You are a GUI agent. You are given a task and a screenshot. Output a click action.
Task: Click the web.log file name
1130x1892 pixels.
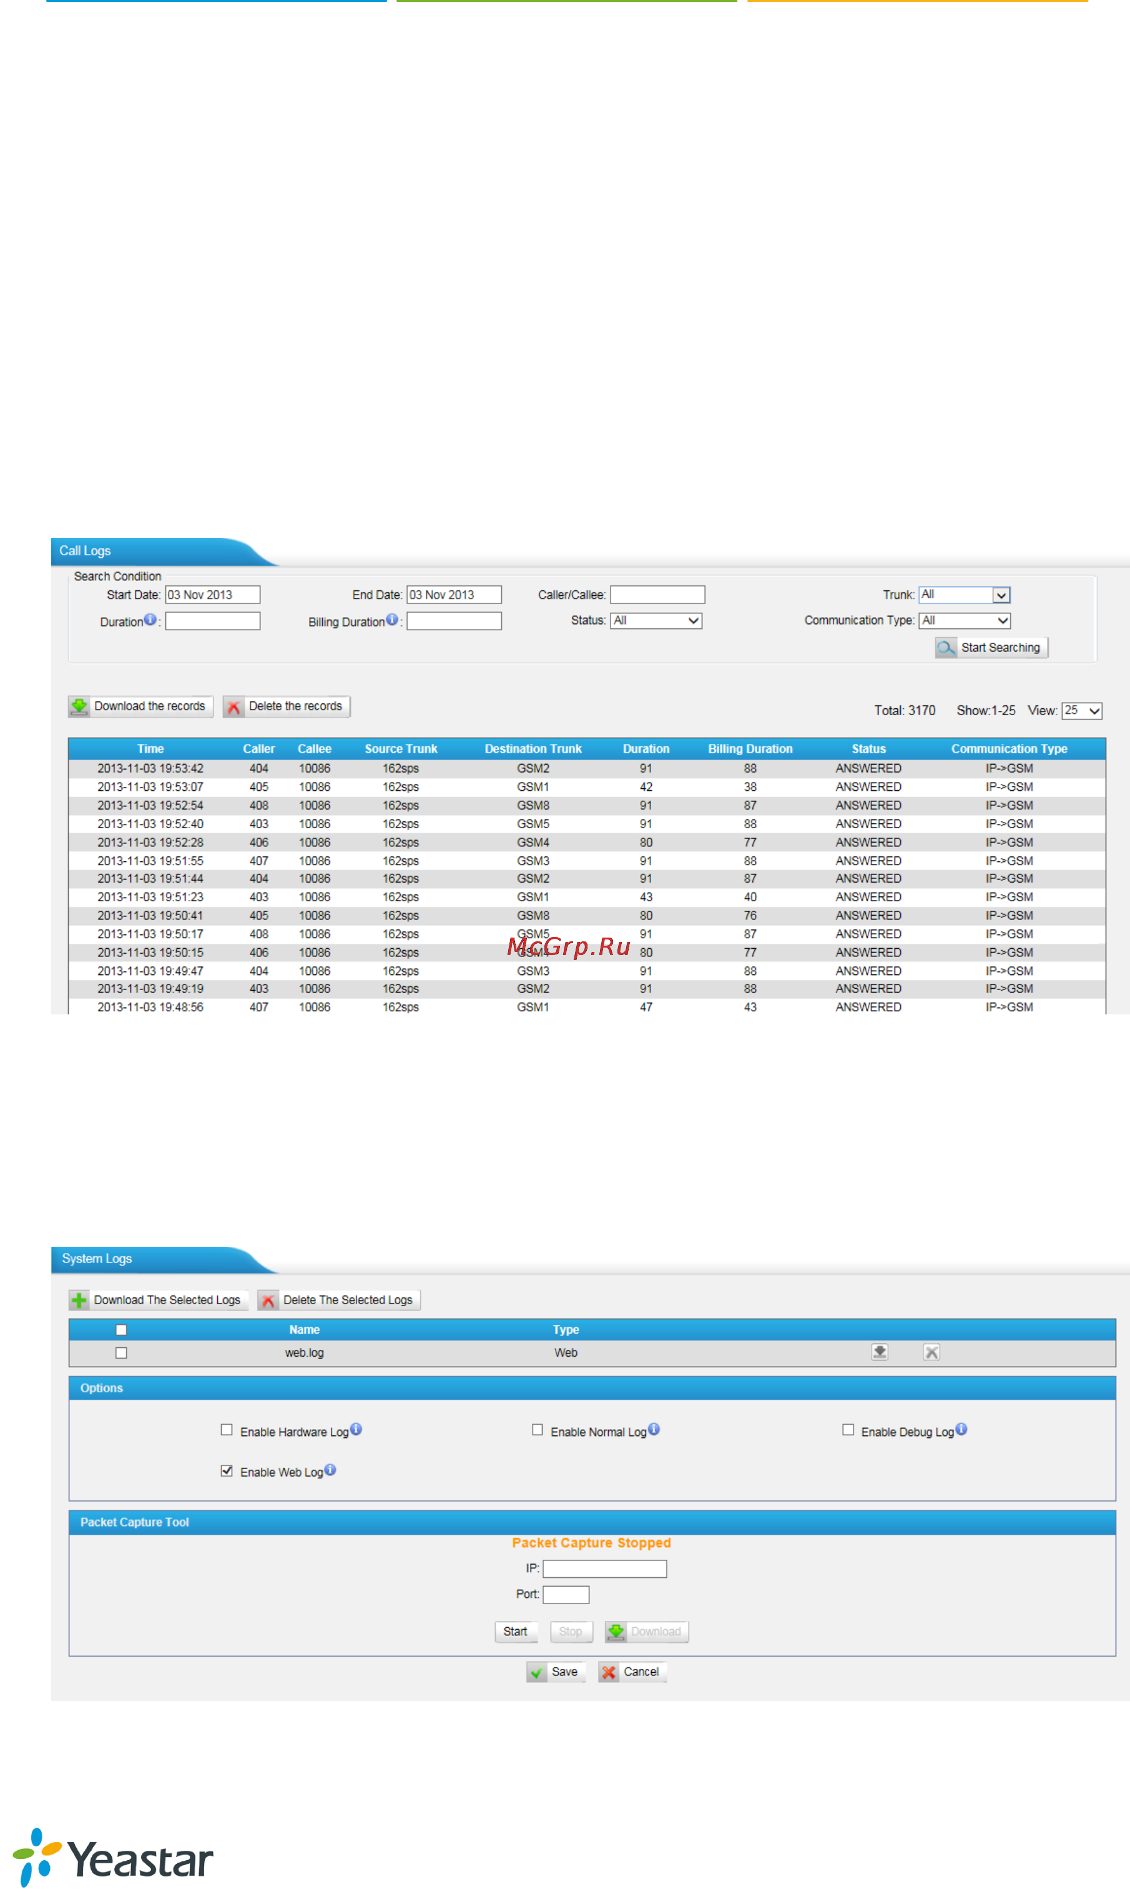click(305, 1353)
